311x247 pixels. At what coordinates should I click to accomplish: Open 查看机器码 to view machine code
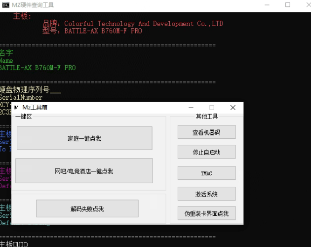point(206,132)
